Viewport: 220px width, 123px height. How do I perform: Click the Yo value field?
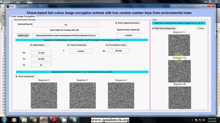click(x=41, y=59)
